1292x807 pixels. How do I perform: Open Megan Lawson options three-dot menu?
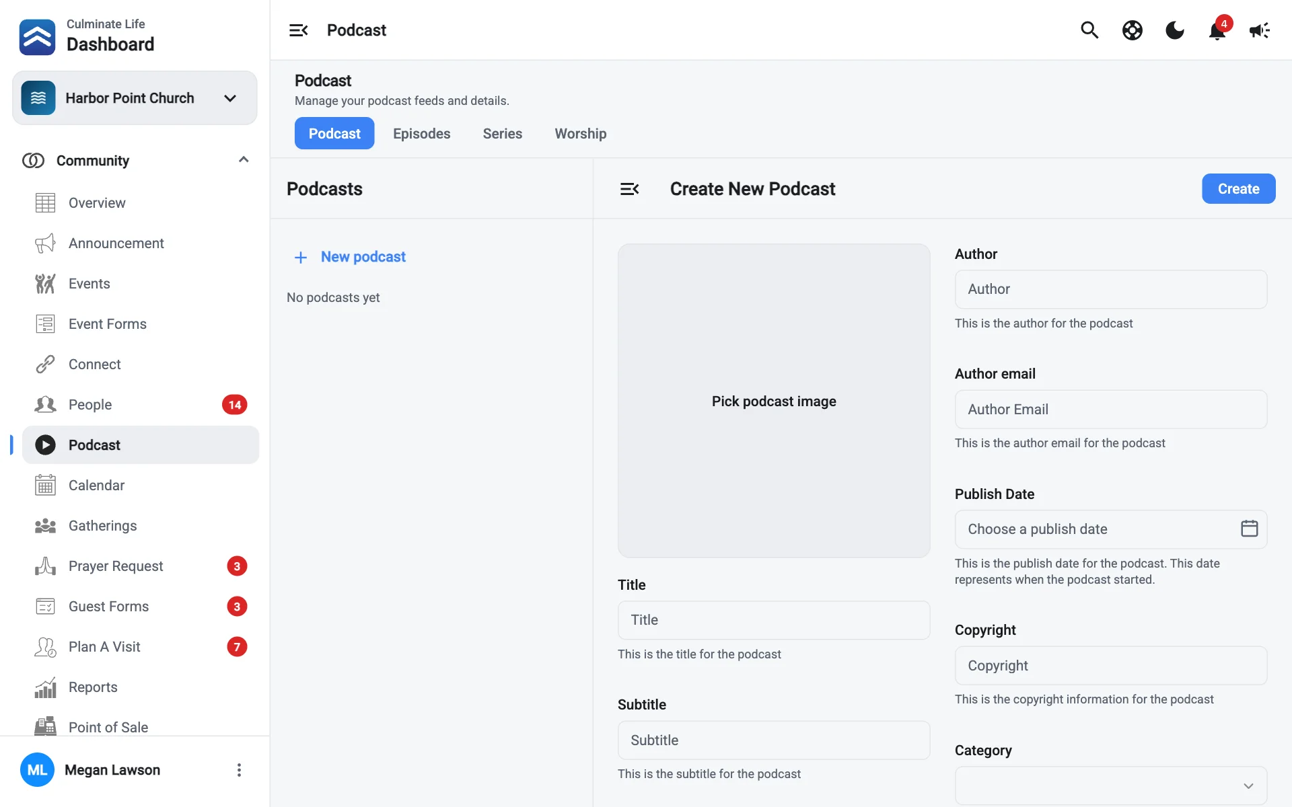coord(239,770)
